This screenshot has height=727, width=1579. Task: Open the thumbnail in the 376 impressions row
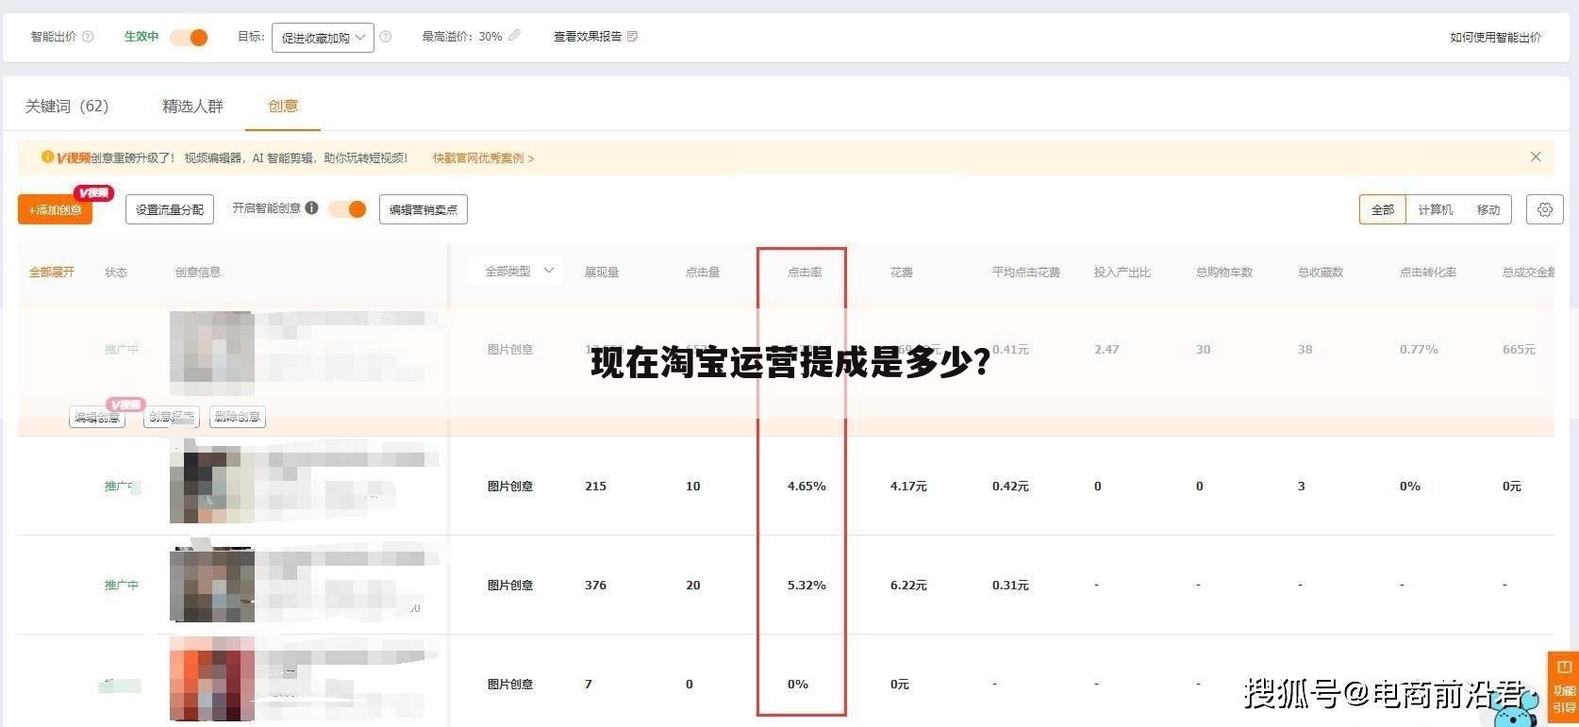click(x=212, y=585)
